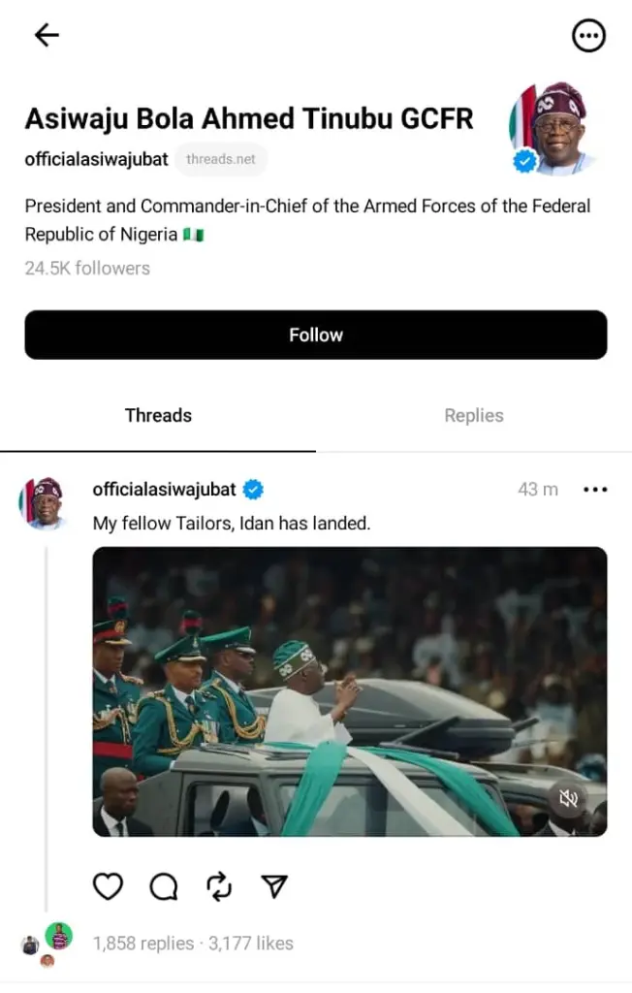Viewport: 632px width, 993px height.
Task: Toggle follow state with the Follow button
Action: coord(316,335)
